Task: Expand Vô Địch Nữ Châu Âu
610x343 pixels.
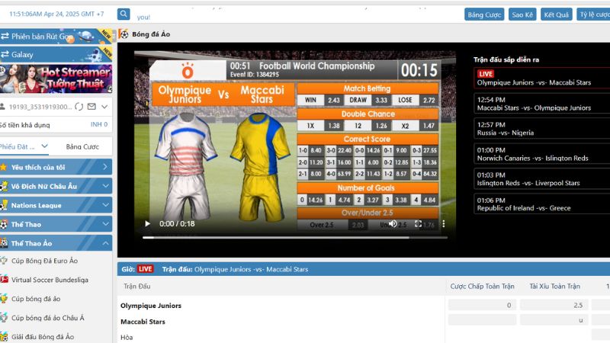Action: click(56, 186)
